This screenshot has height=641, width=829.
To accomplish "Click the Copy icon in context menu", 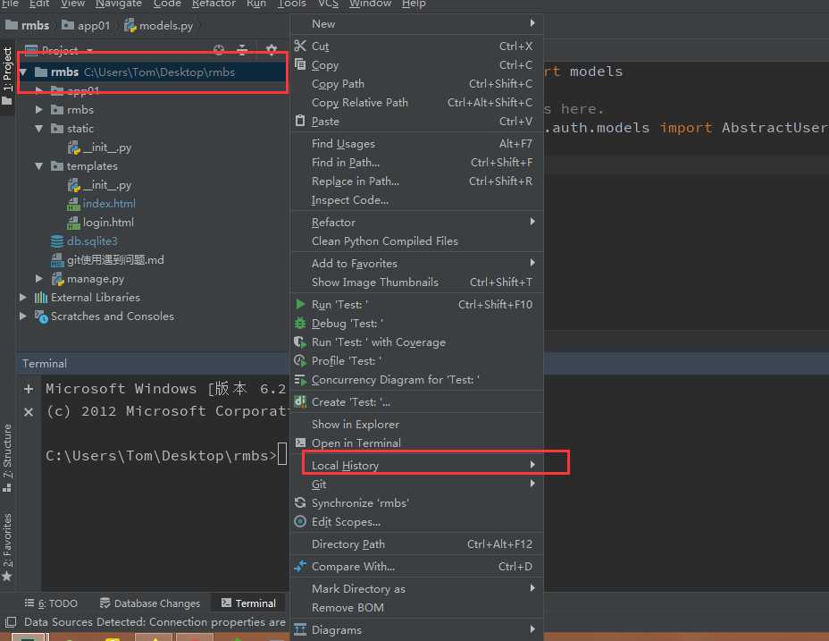I will pyautogui.click(x=300, y=64).
